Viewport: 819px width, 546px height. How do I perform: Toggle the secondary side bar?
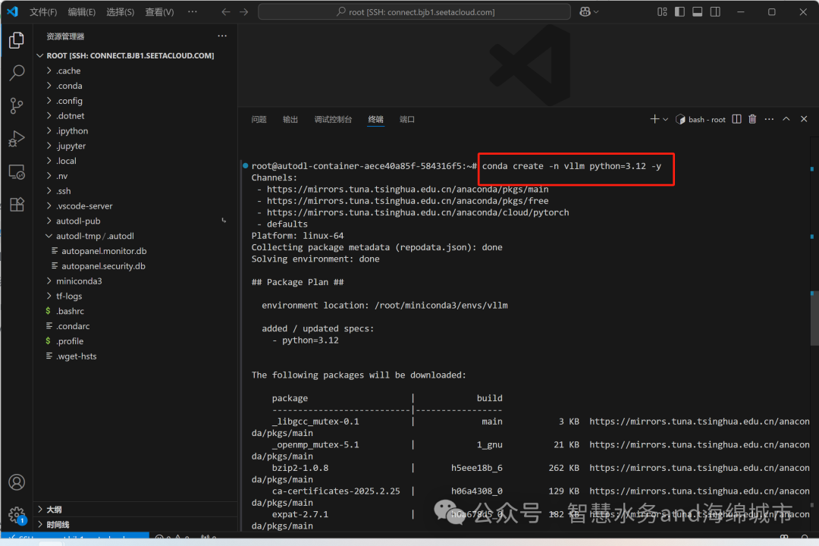(x=715, y=11)
